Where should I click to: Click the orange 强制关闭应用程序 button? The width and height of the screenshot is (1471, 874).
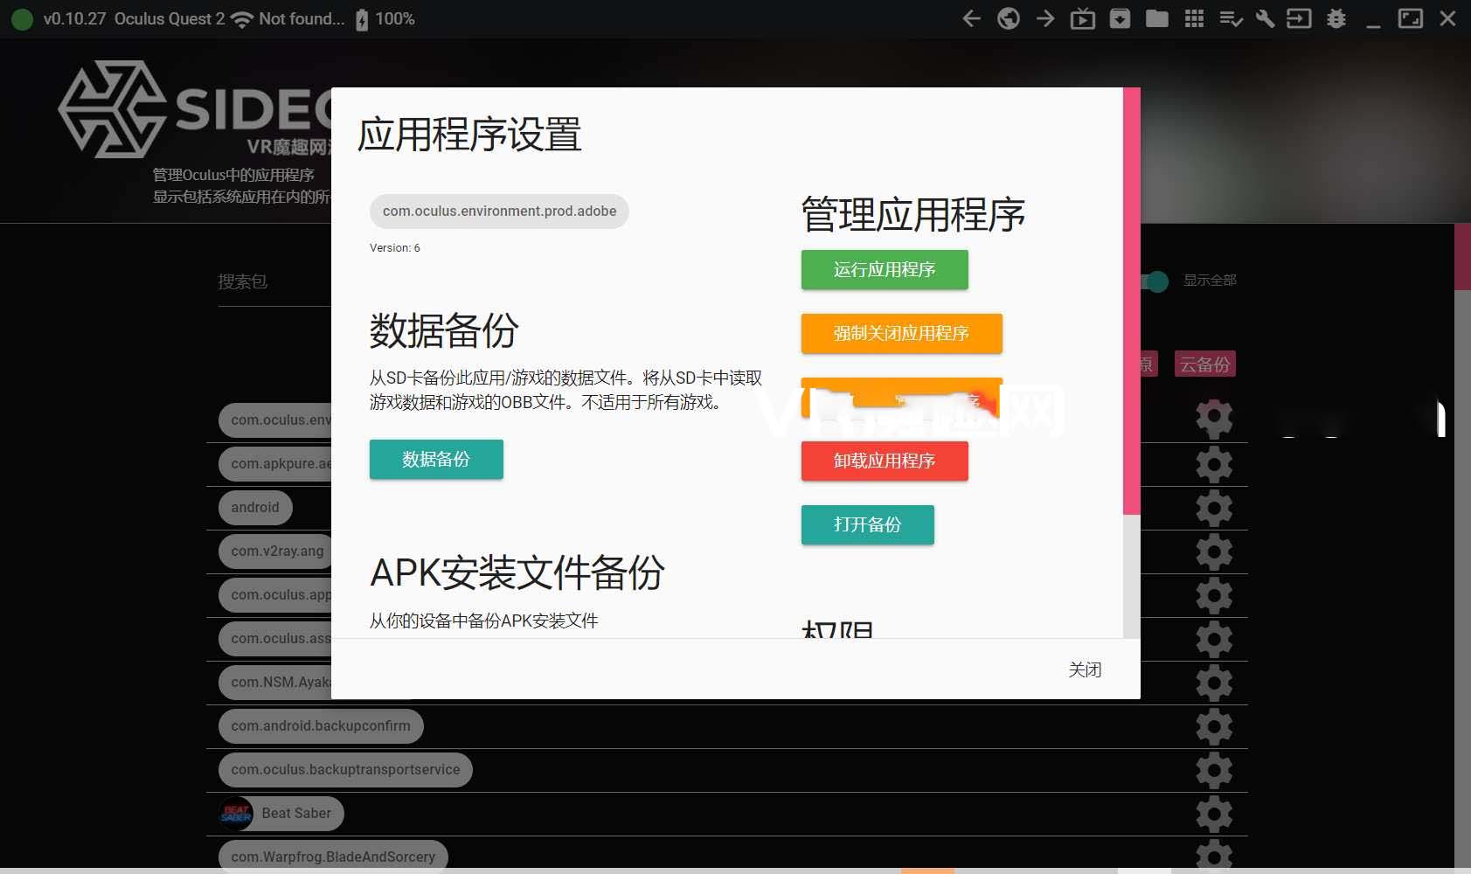tap(901, 333)
